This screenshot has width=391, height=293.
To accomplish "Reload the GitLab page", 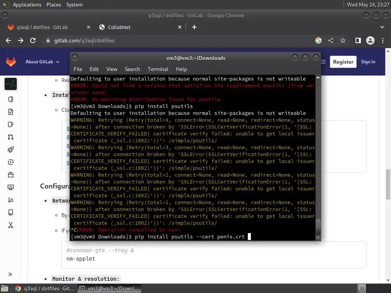I will [33, 40].
